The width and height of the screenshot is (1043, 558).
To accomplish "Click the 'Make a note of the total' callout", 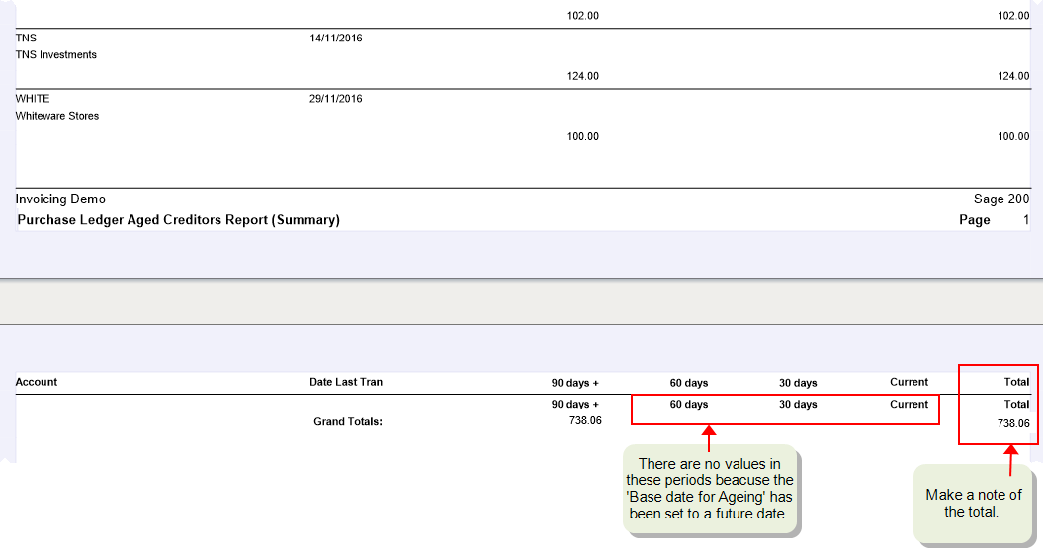I will (974, 503).
